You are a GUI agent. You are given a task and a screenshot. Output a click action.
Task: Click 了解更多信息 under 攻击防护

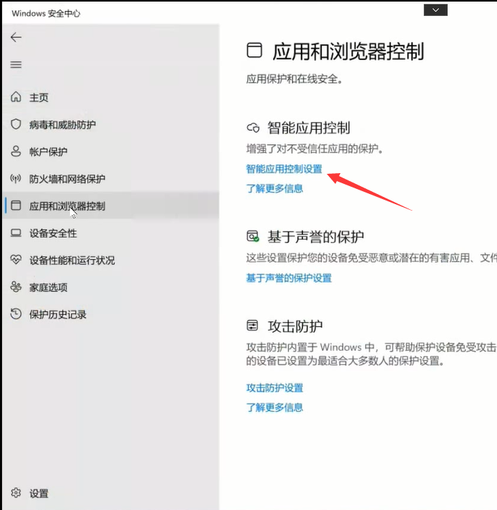pyautogui.click(x=275, y=407)
